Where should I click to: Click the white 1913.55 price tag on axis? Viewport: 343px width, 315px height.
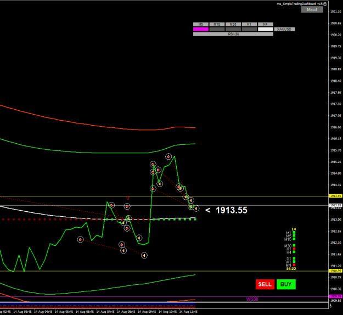[x=335, y=205]
